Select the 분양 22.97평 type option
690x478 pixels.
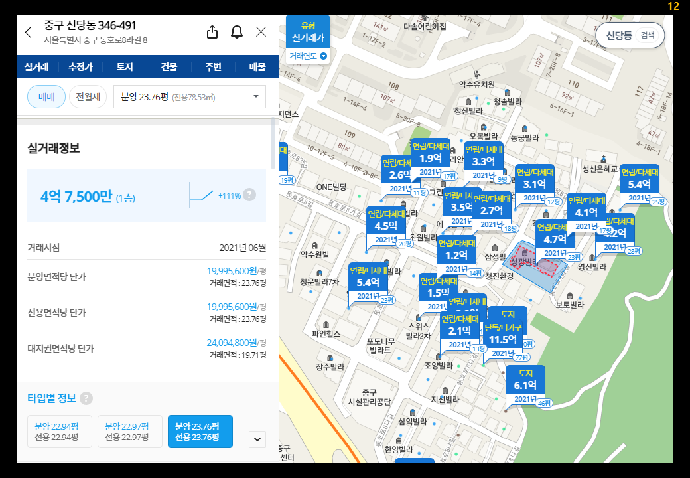coord(130,432)
